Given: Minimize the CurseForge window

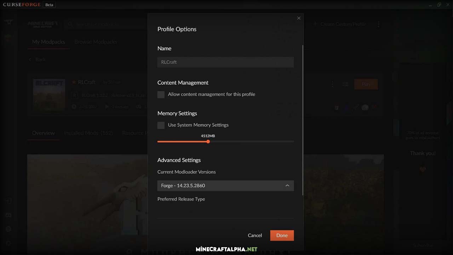Looking at the screenshot, I should pyautogui.click(x=430, y=5).
